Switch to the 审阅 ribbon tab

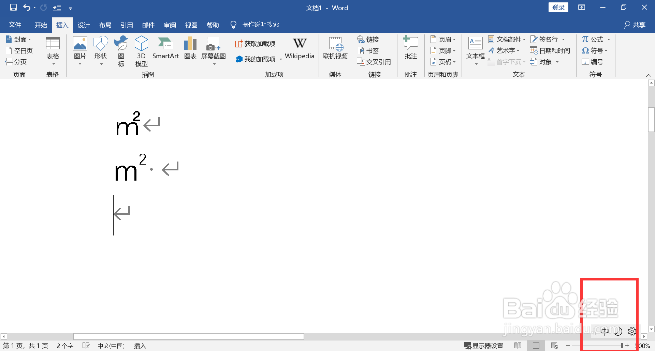click(170, 25)
